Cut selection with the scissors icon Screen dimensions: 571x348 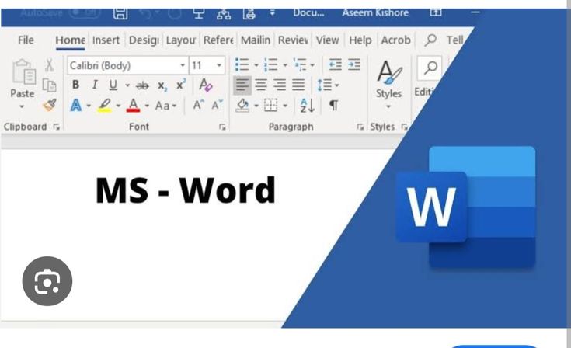point(50,65)
